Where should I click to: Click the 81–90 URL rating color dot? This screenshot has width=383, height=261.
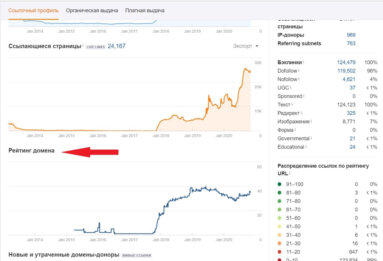[279, 193]
